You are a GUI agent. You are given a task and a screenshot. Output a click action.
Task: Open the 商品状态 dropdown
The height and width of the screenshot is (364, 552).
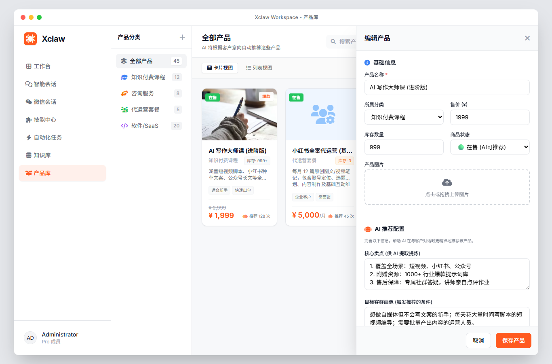(x=490, y=147)
